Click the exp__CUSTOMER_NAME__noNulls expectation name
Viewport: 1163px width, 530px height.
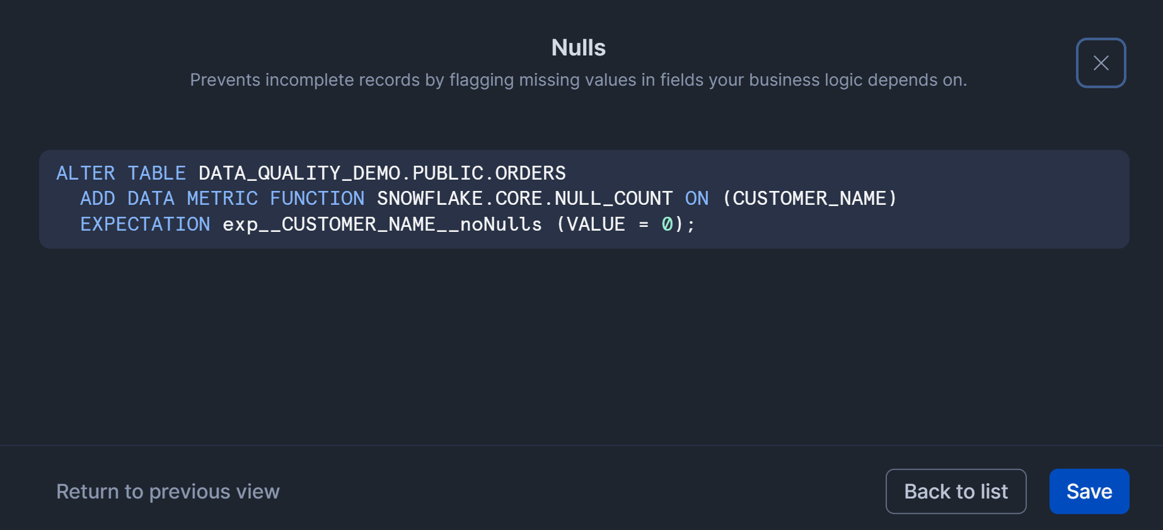[x=382, y=224]
